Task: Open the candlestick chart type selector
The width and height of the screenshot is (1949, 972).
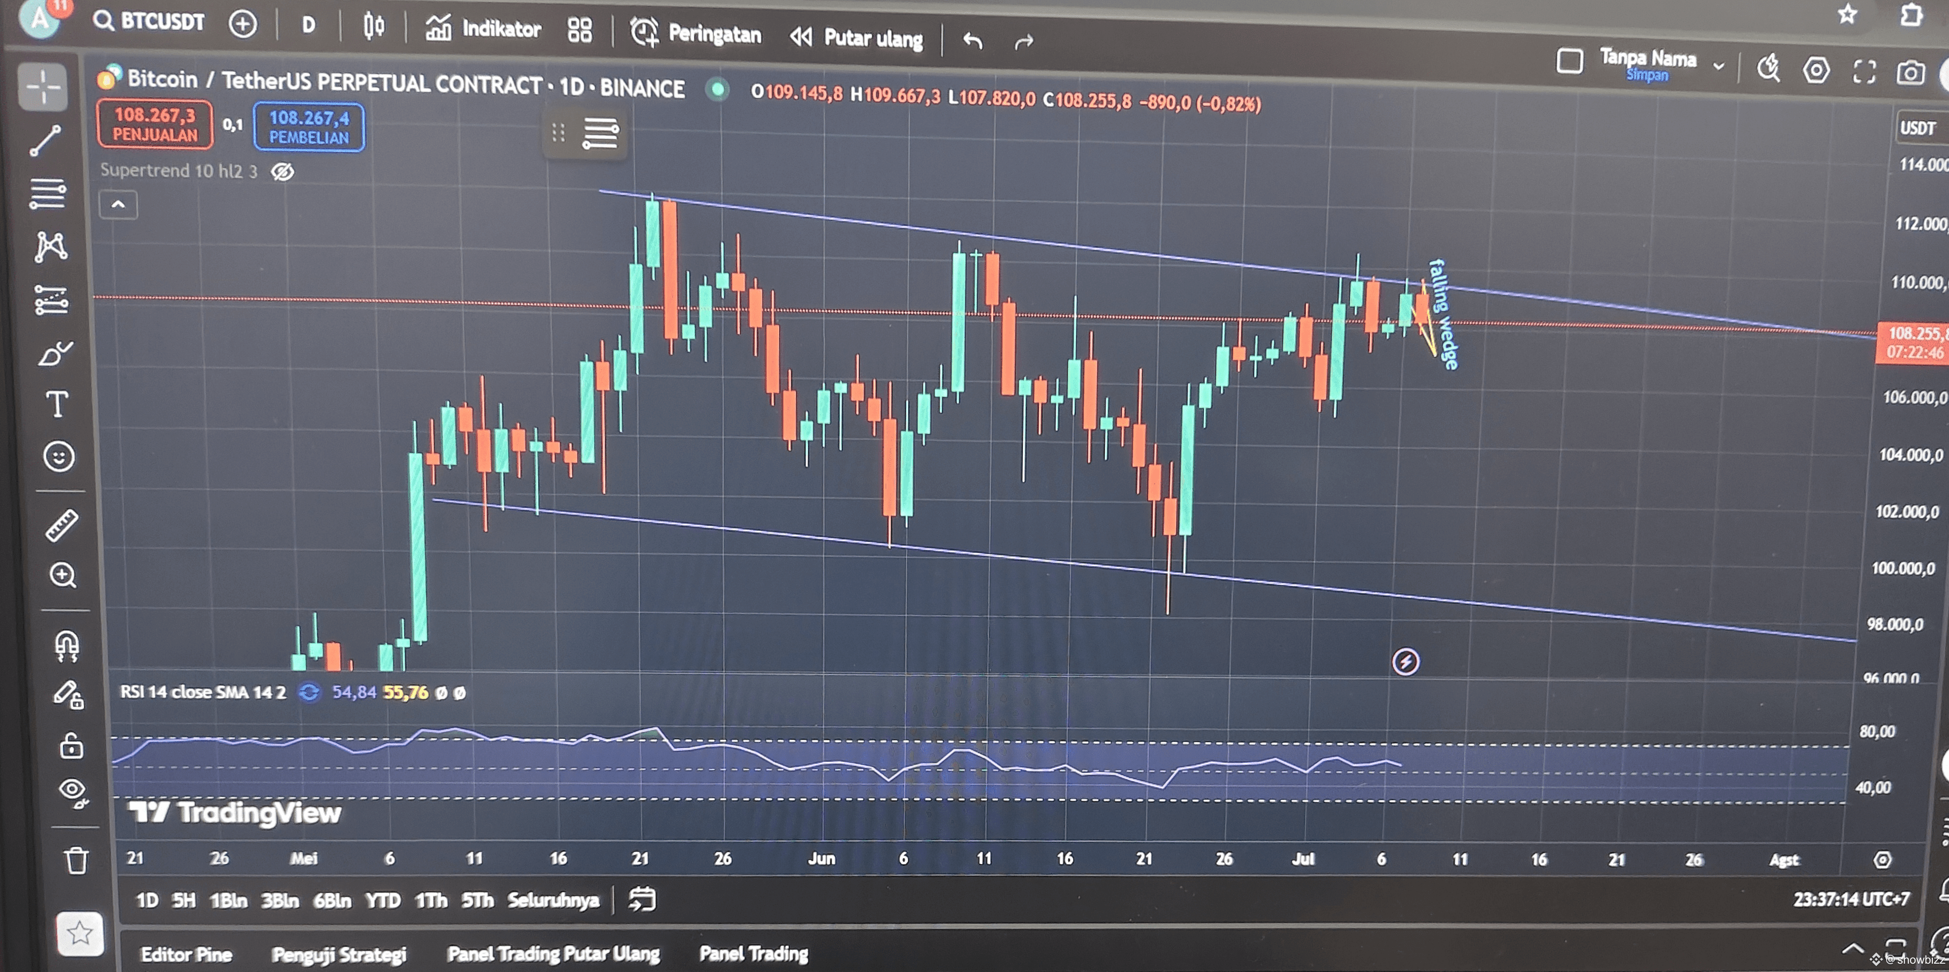Action: [x=373, y=27]
